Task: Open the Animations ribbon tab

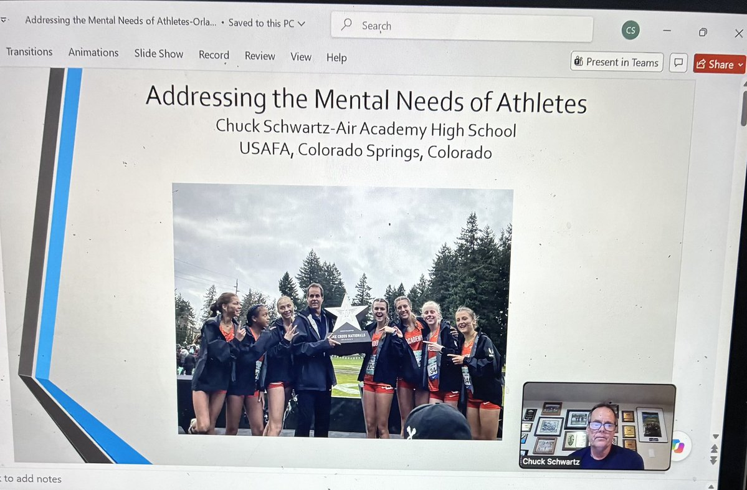Action: pyautogui.click(x=93, y=52)
